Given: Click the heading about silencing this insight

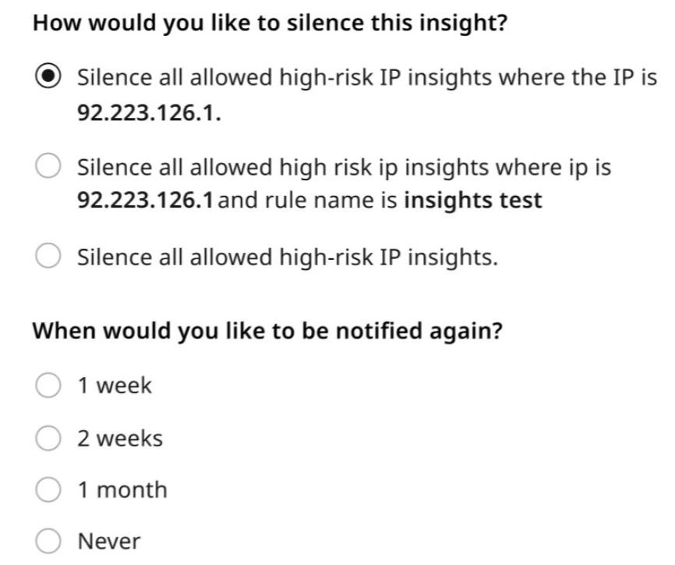Looking at the screenshot, I should click(x=269, y=22).
